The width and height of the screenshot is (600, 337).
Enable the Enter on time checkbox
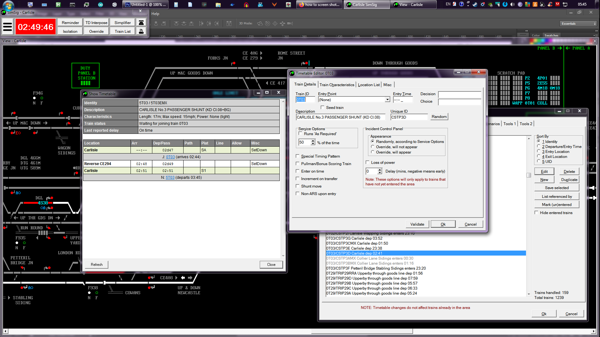(298, 171)
